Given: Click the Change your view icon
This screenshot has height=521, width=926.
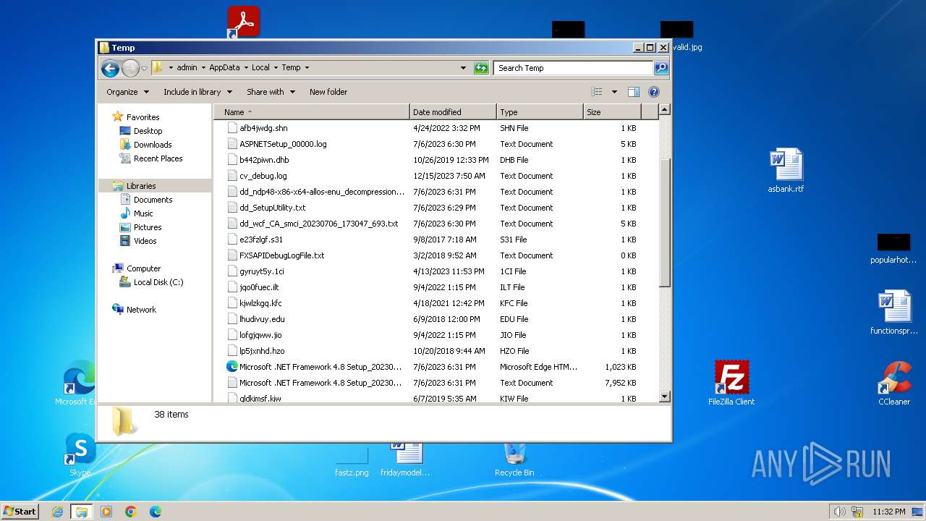Looking at the screenshot, I should 597,92.
